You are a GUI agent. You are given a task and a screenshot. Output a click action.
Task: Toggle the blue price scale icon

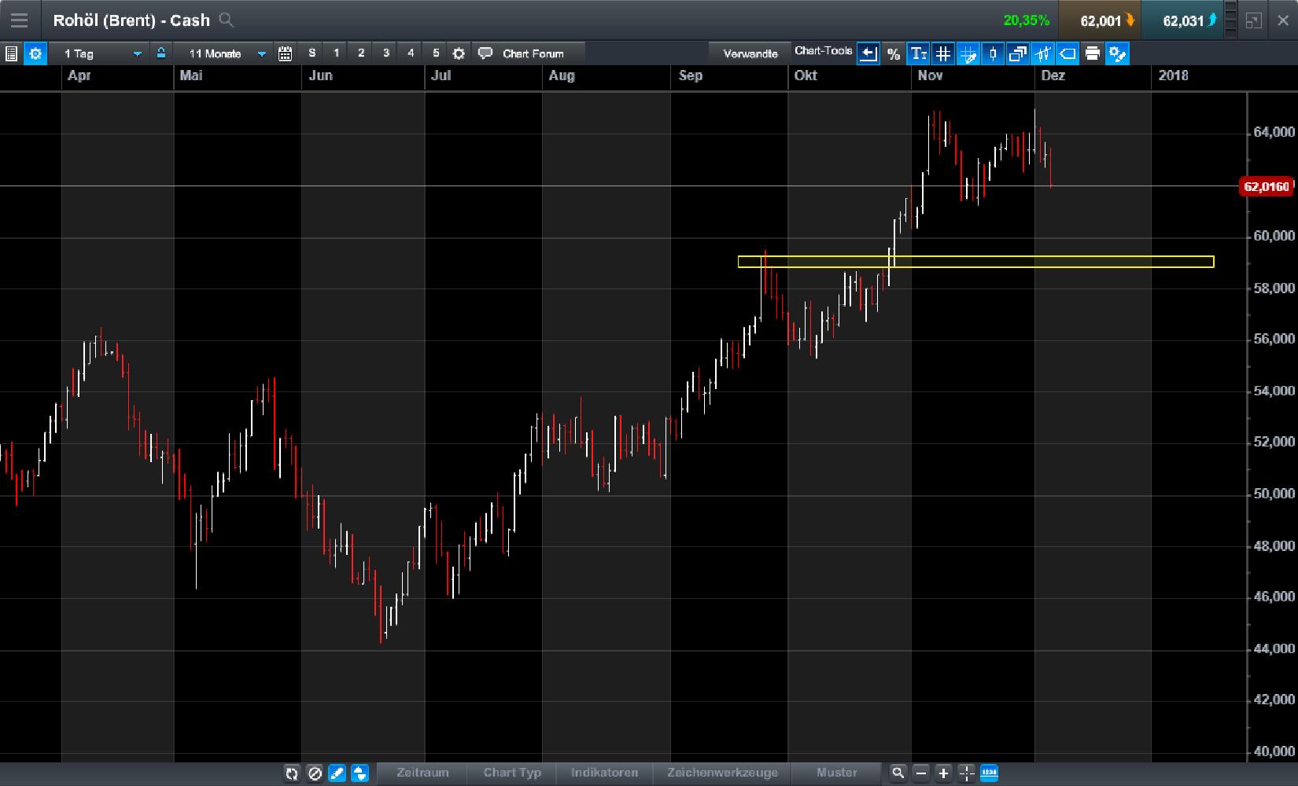[990, 773]
